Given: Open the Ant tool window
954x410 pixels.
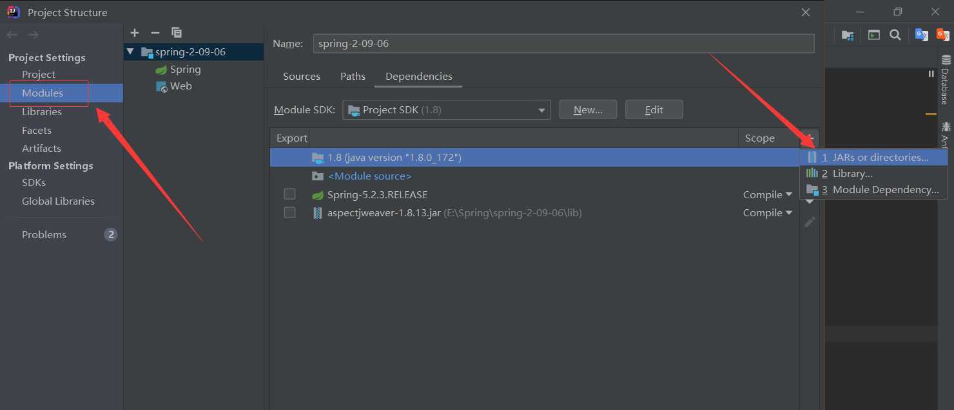Looking at the screenshot, I should (x=946, y=134).
